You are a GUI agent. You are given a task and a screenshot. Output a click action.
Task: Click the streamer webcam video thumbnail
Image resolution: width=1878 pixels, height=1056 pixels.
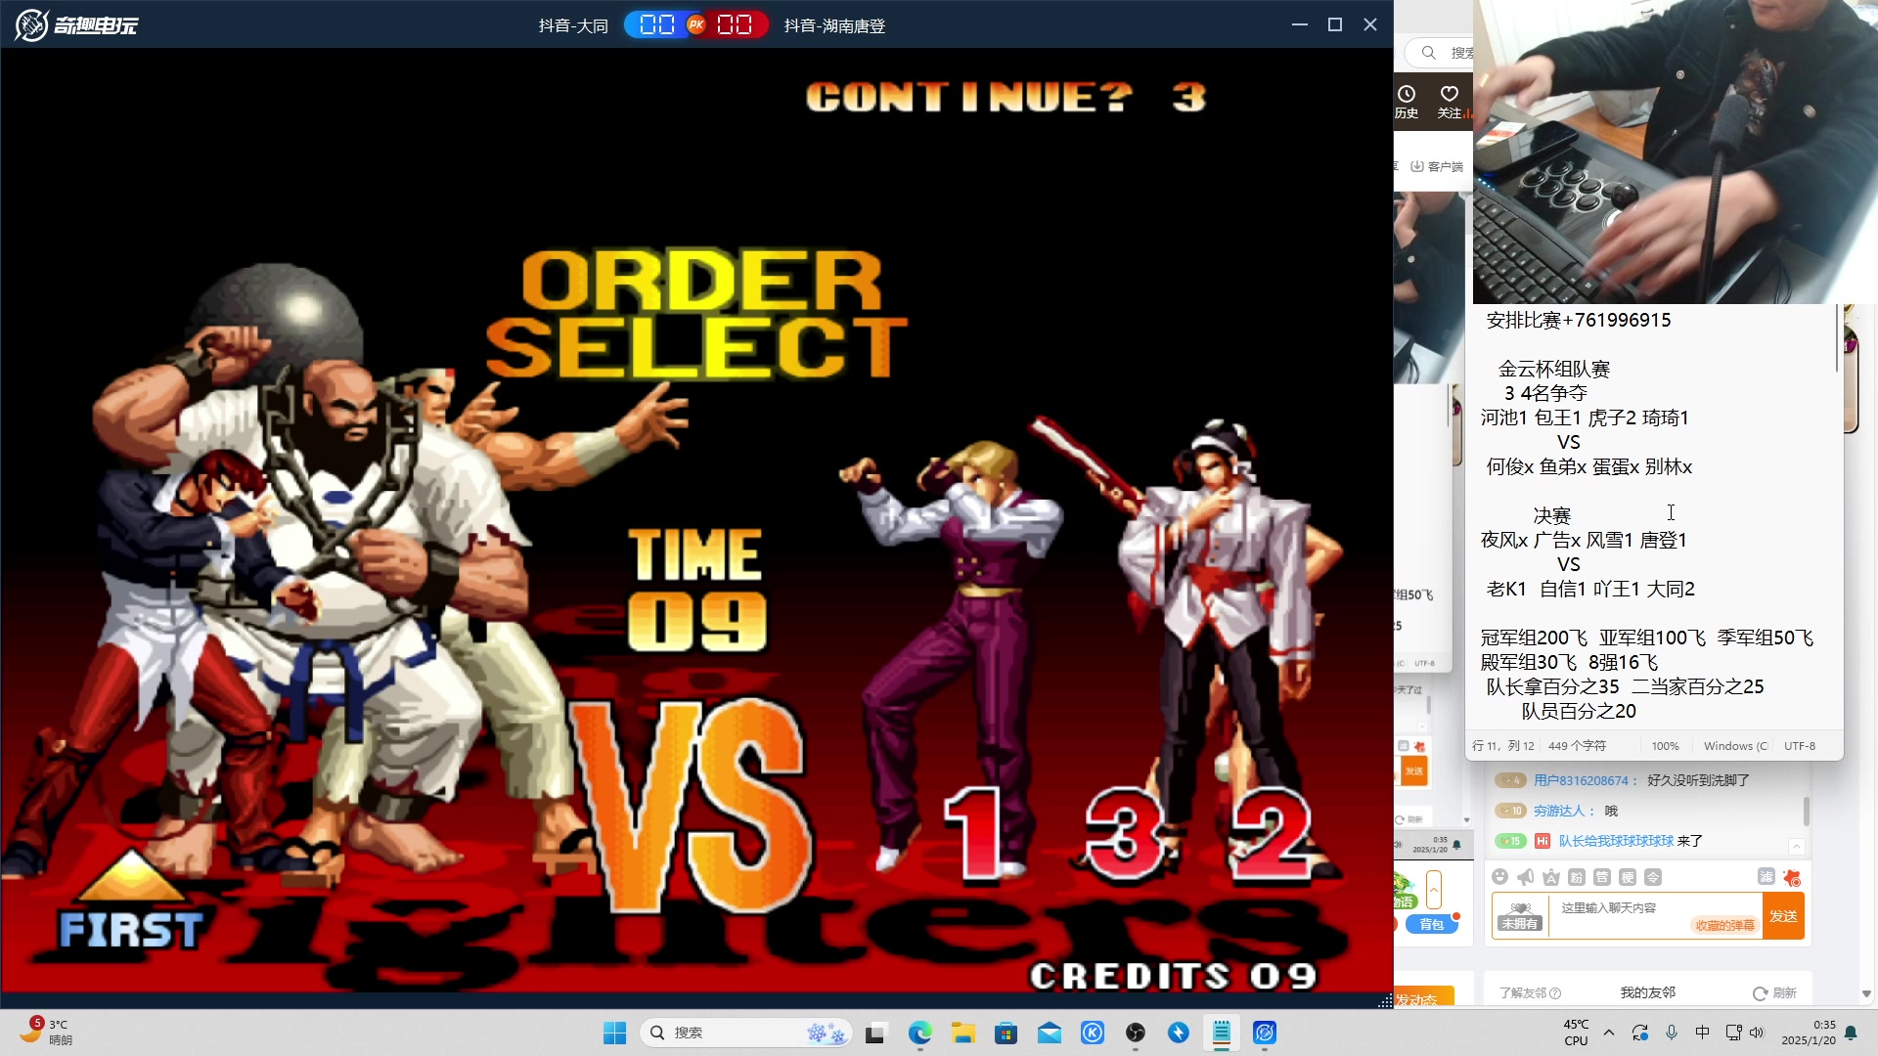pos(1675,152)
